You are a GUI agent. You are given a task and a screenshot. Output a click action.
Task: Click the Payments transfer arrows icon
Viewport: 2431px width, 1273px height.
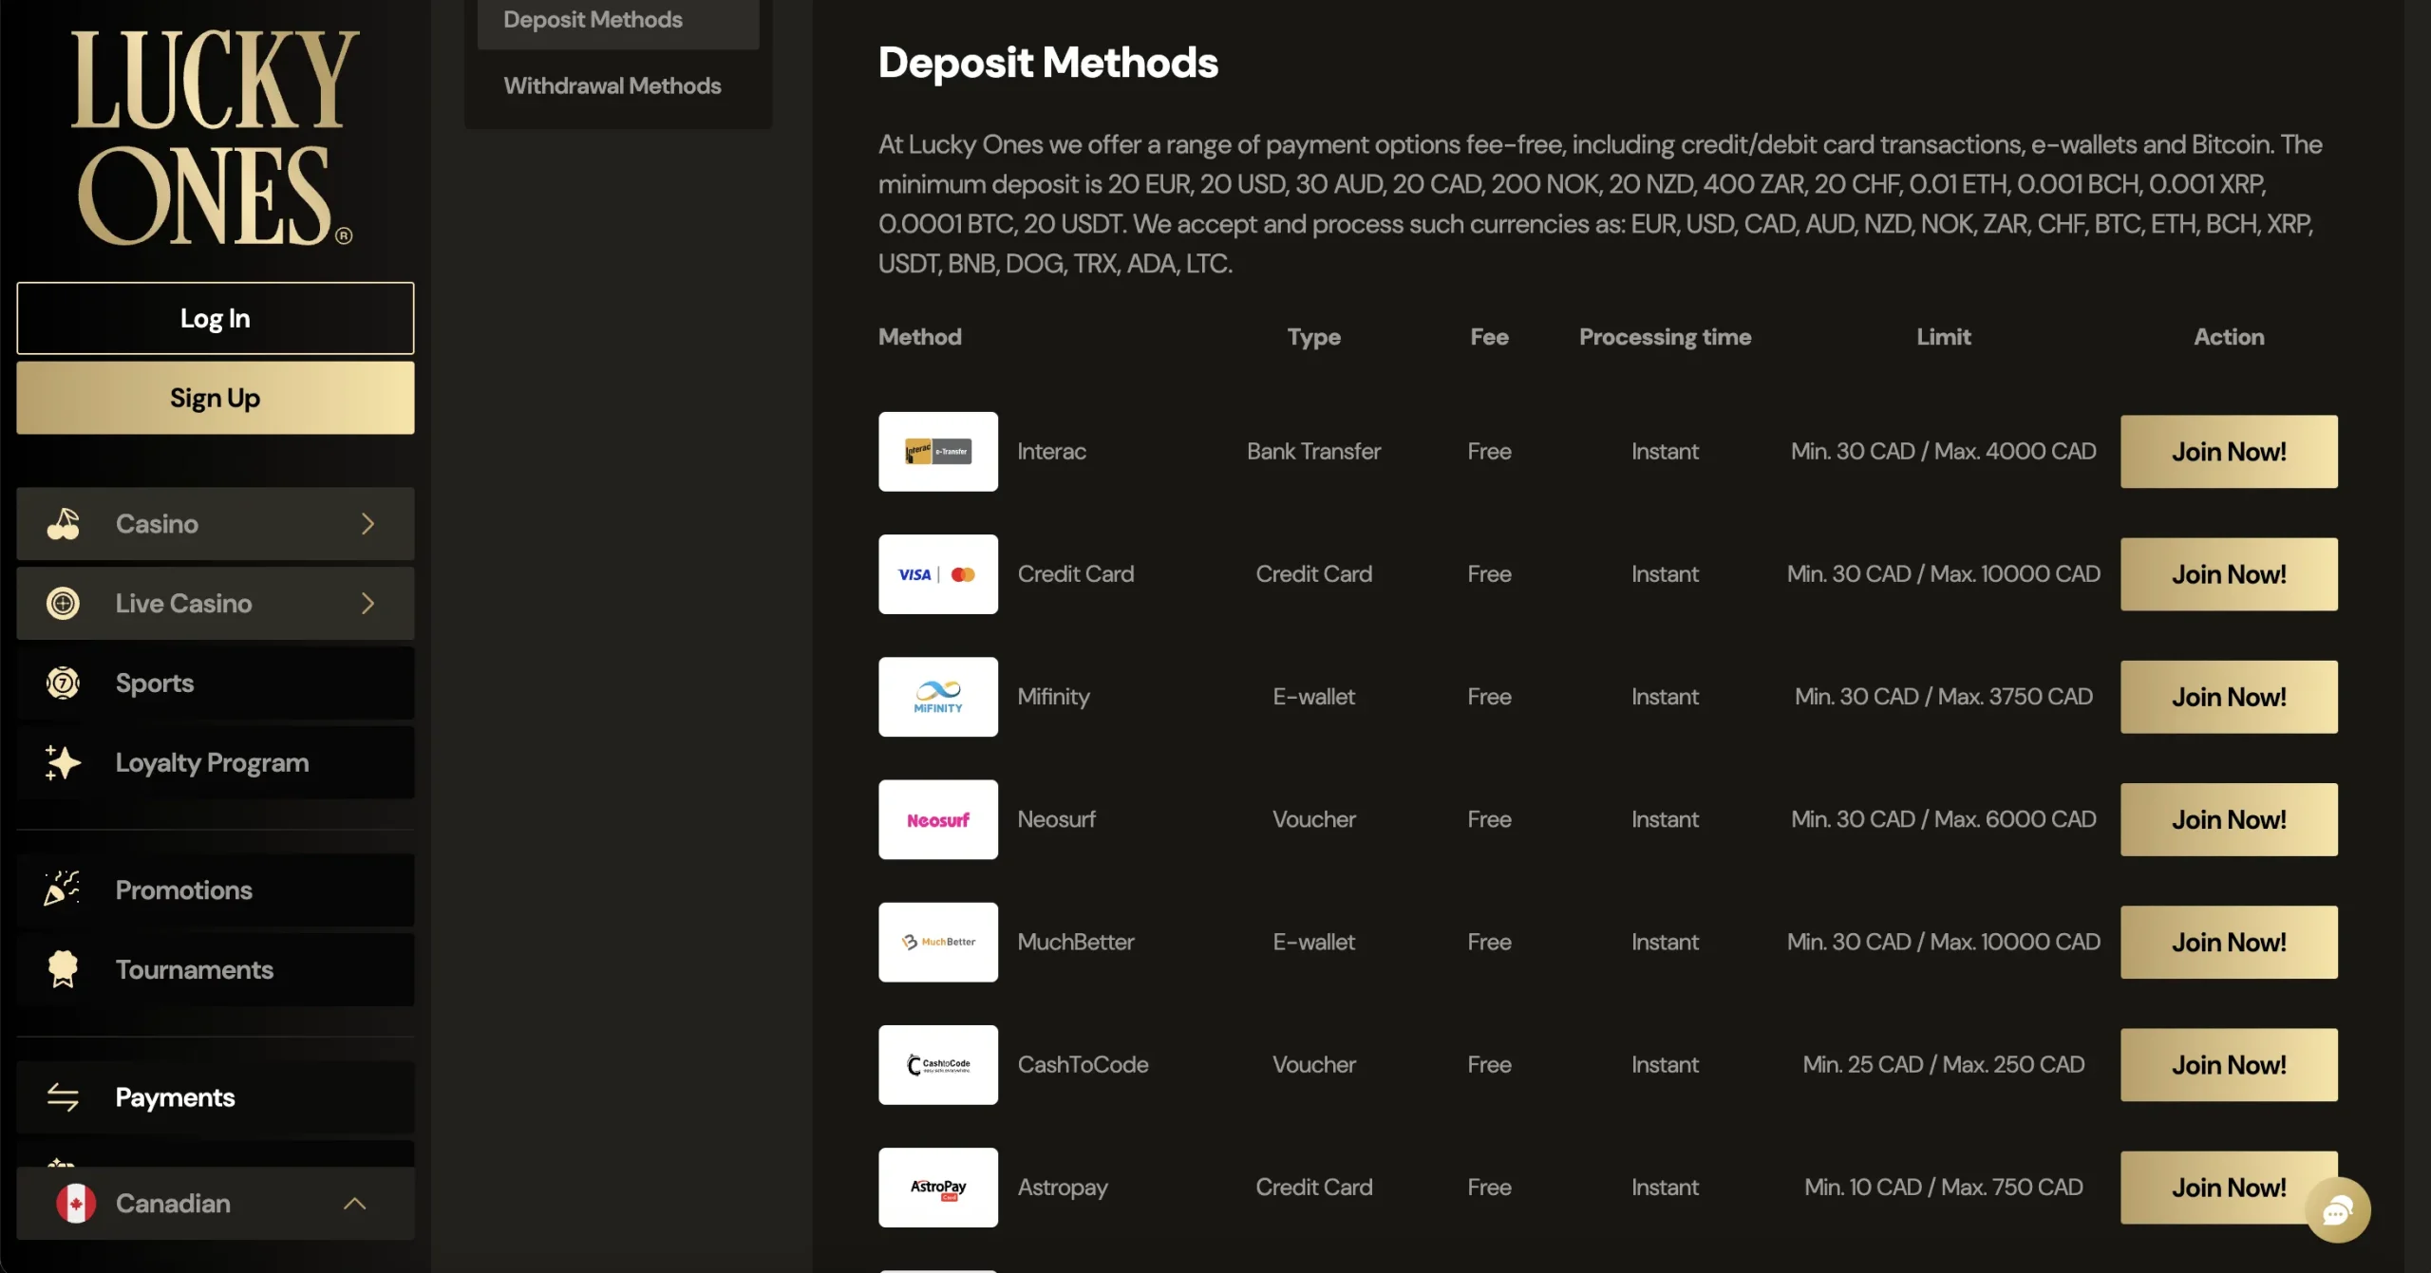tap(63, 1097)
